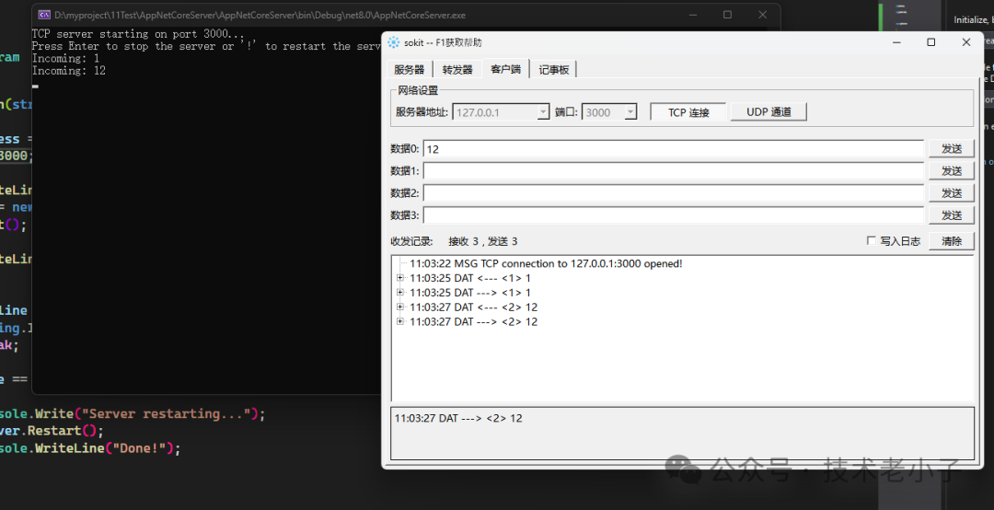Enable the 写入日志 checkbox
Screen dimensions: 994x510
click(872, 241)
